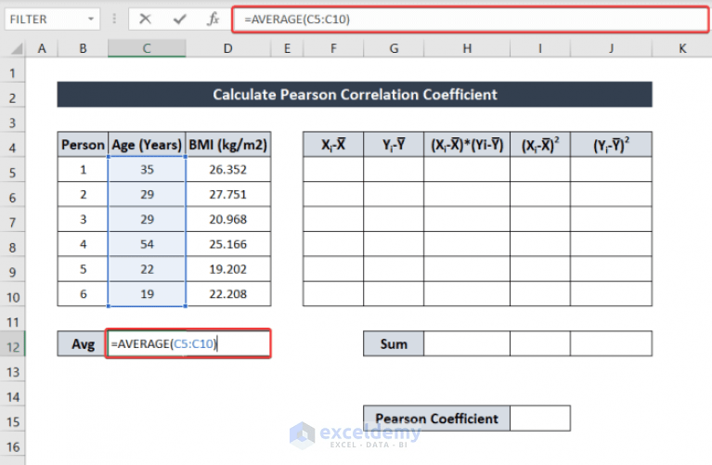The image size is (712, 465).
Task: Click the BMI (kg/m2) header cell
Action: (x=228, y=145)
